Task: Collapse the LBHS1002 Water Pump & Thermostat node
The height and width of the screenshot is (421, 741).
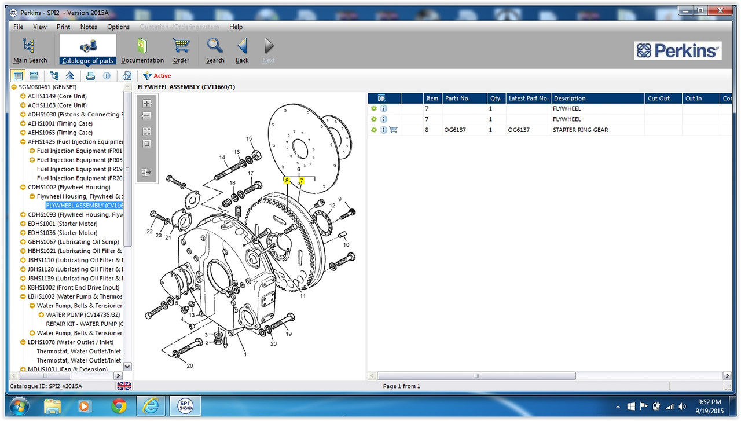Action: click(23, 297)
